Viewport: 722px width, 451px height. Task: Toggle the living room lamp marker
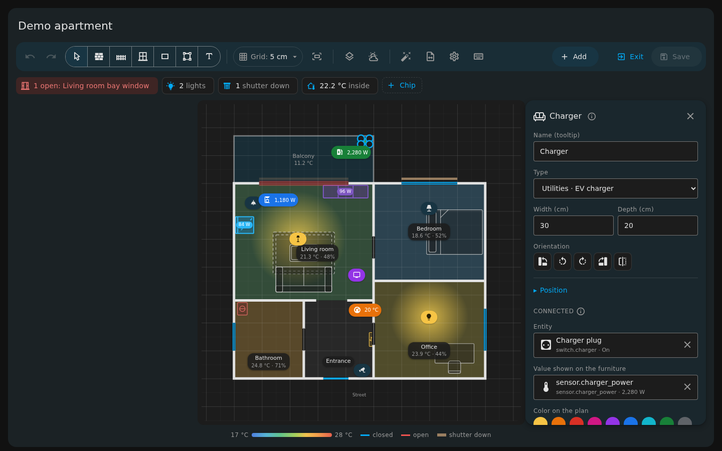pos(298,239)
